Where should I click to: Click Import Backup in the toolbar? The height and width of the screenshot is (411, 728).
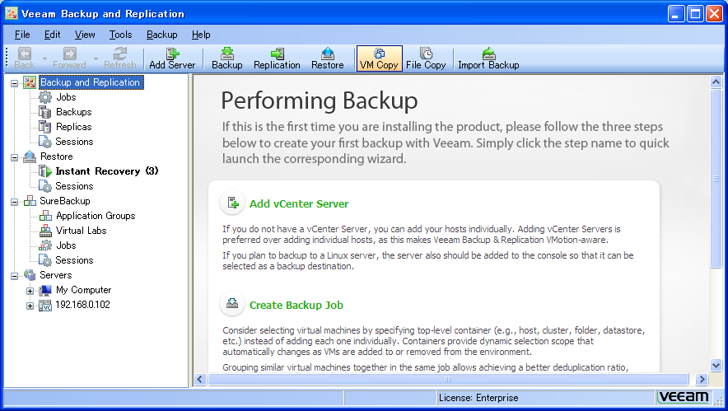pos(488,58)
